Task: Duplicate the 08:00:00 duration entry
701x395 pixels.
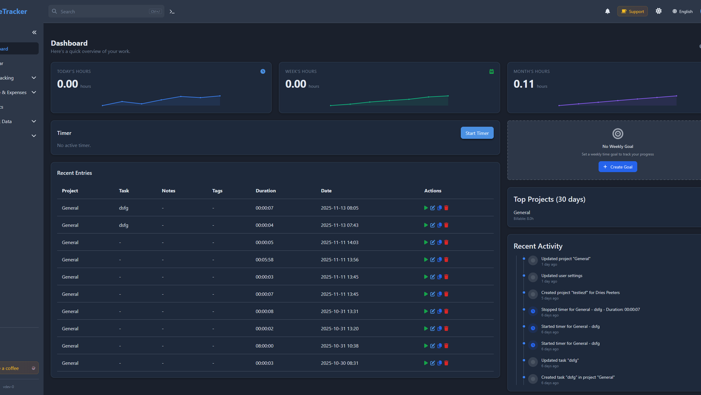Action: click(x=440, y=346)
